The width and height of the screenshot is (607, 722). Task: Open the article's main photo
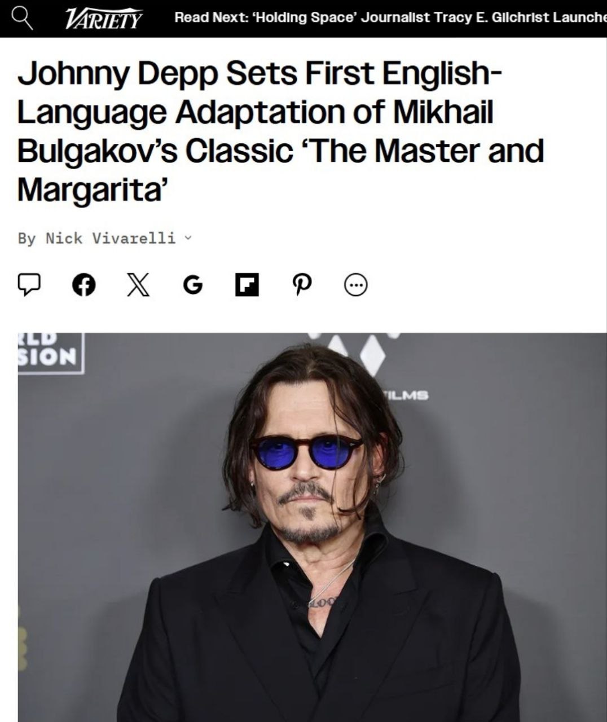(x=312, y=527)
